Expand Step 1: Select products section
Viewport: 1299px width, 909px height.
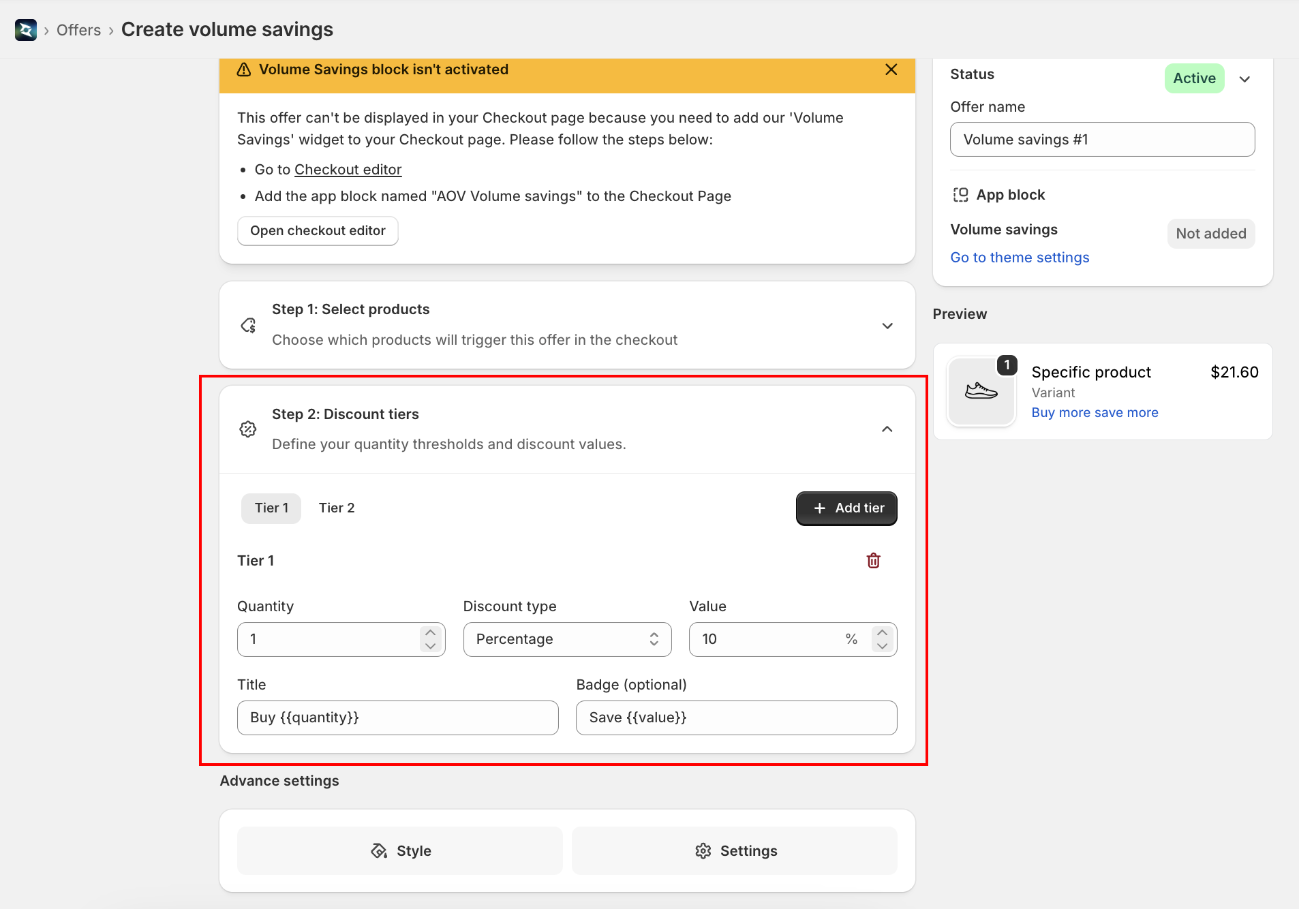point(887,326)
